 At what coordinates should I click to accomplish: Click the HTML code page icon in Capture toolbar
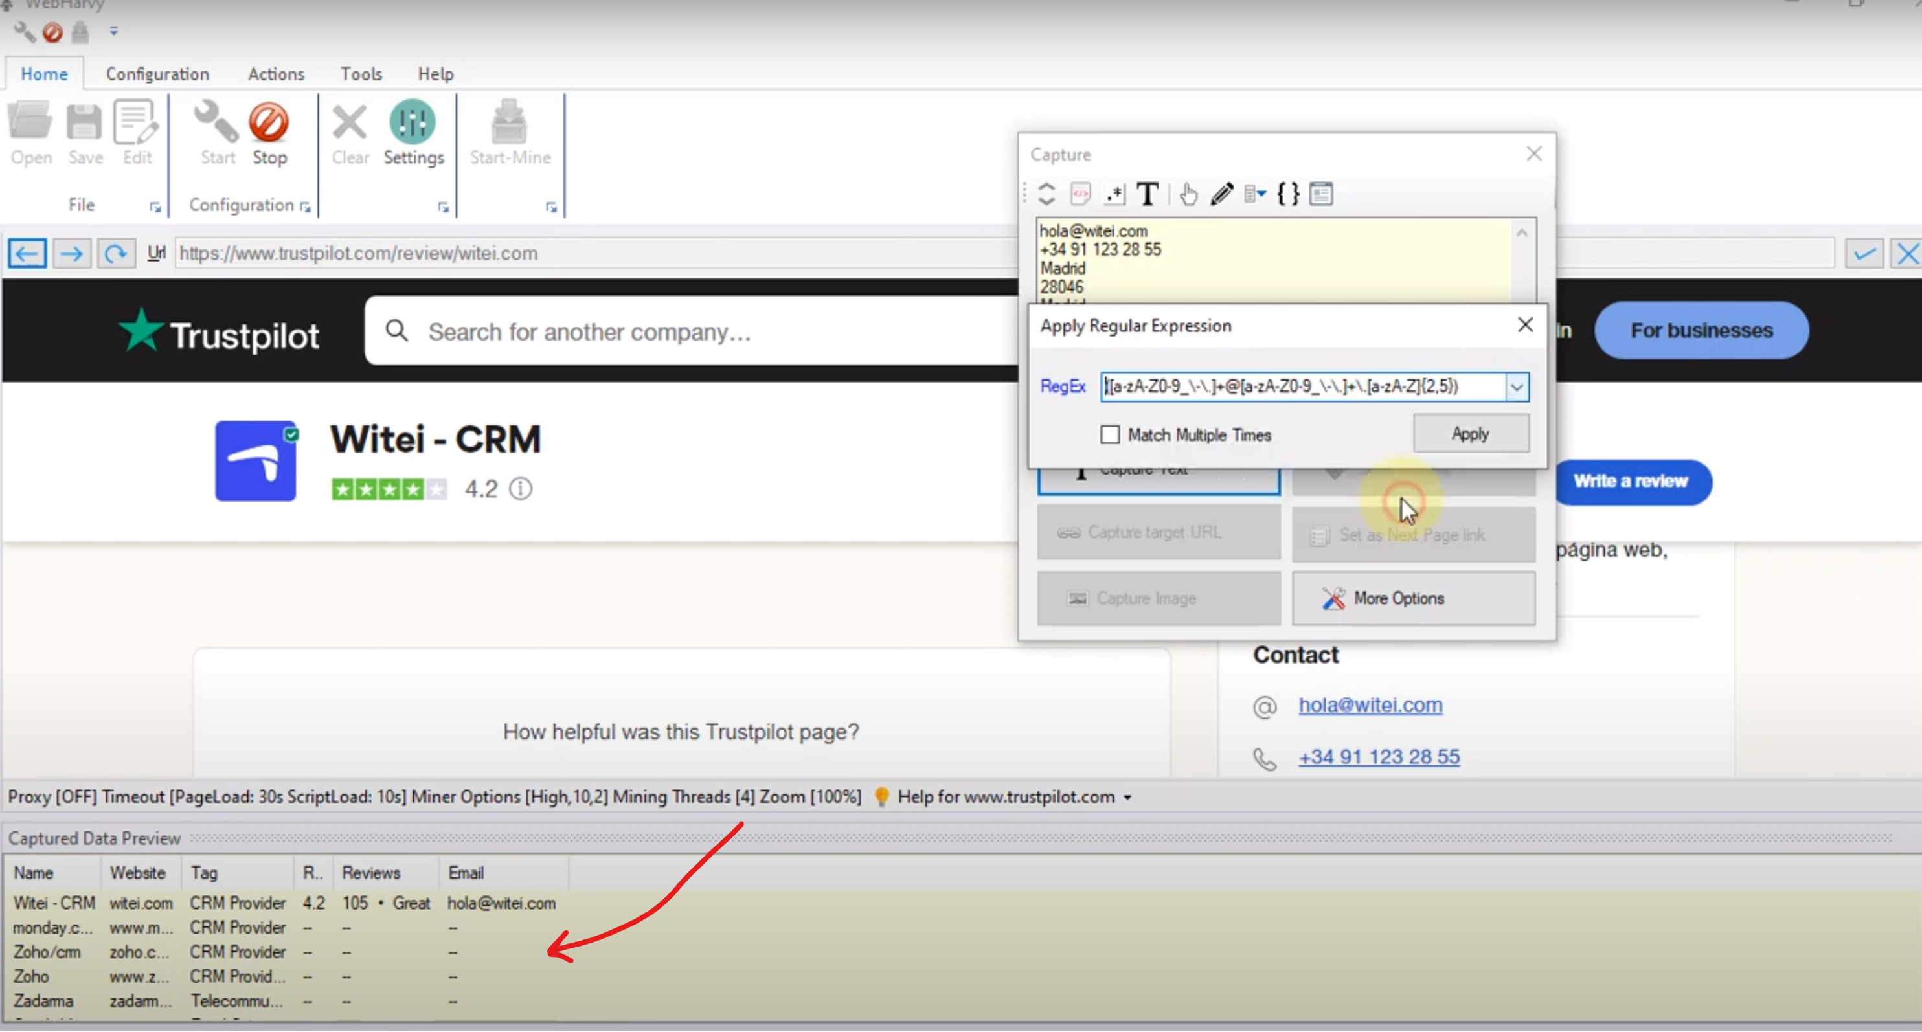[x=1080, y=194]
